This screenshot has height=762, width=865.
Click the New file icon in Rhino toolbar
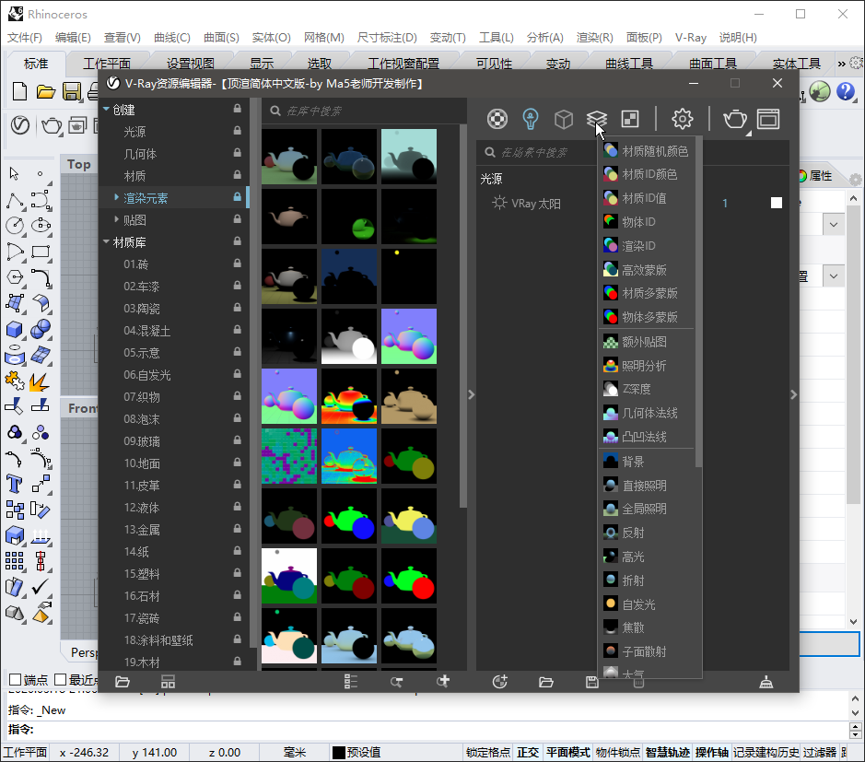click(x=20, y=91)
